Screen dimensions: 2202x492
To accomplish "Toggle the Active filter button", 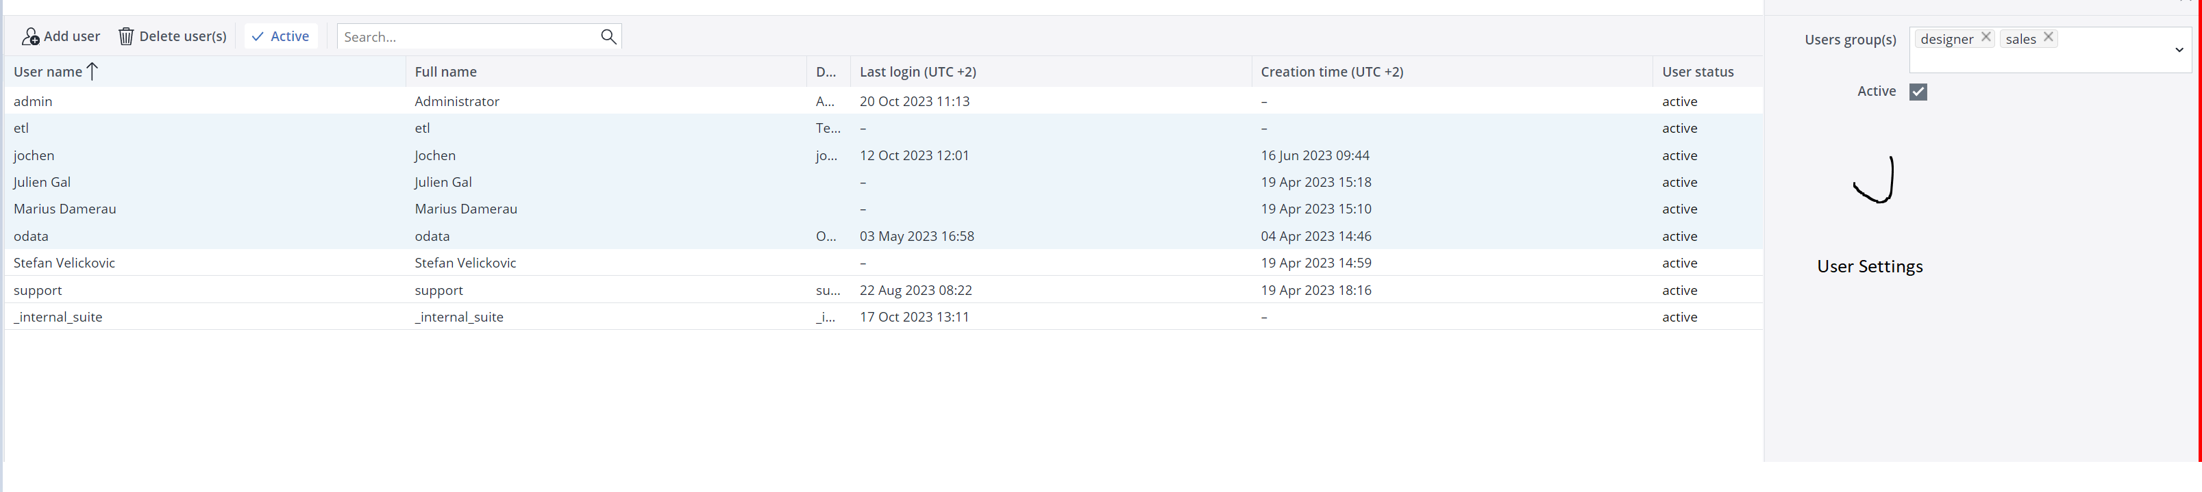I will coord(280,37).
